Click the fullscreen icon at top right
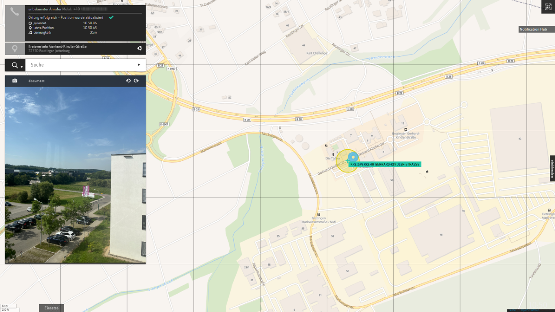Image resolution: width=555 pixels, height=312 pixels. (548, 6)
